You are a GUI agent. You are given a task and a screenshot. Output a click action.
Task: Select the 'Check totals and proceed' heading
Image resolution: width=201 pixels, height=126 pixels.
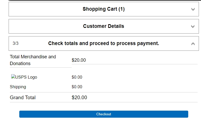point(103,43)
